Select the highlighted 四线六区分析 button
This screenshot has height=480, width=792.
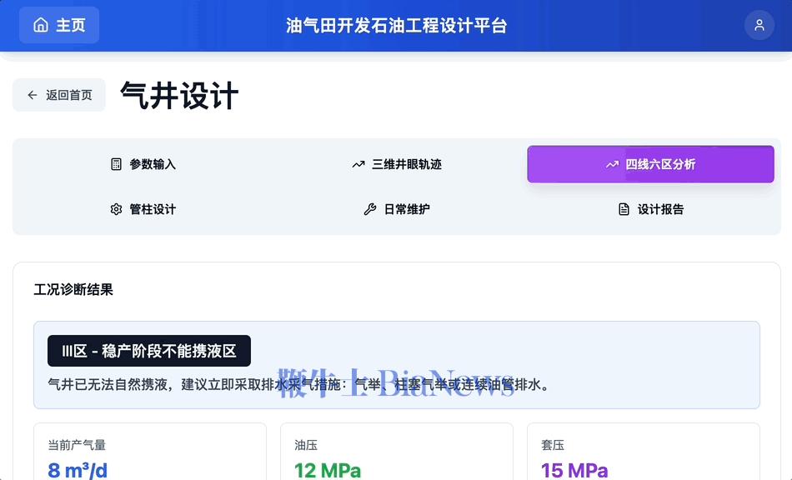coord(650,164)
